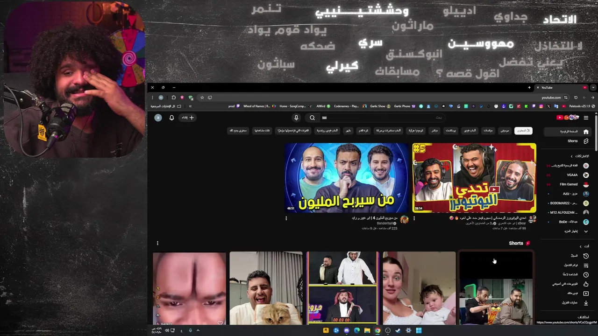
Task: Select the All content (كل المحتوى) chip
Action: coord(523,131)
